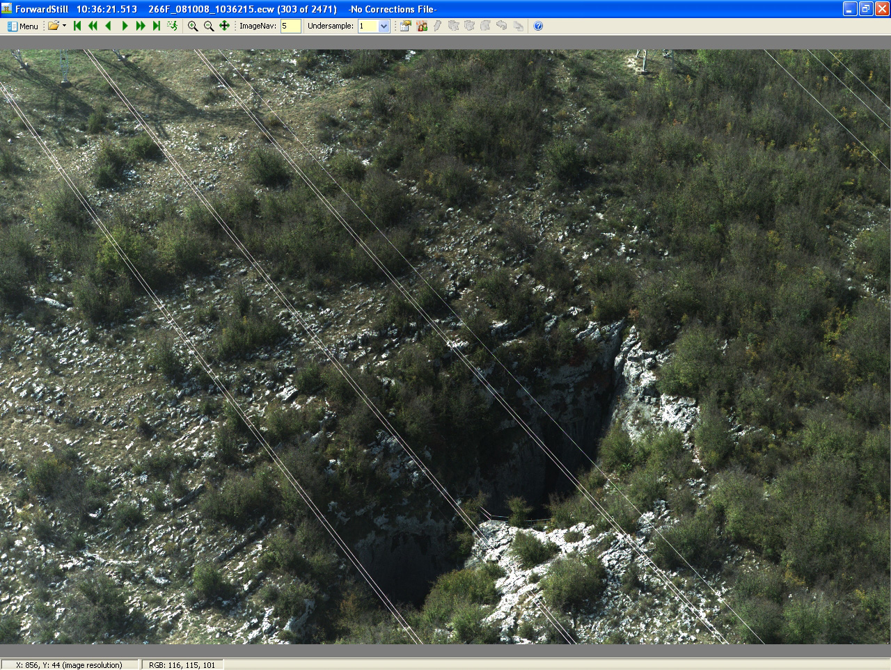The width and height of the screenshot is (891, 670).
Task: Jump to the last image
Action: tap(157, 26)
